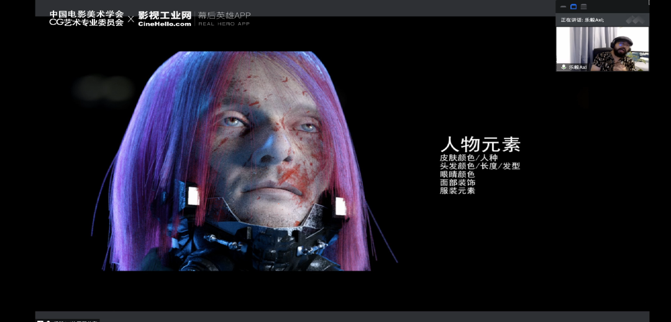The width and height of the screenshot is (671, 322).
Task: Click the 中国电影美术学会 logo in the header
Action: (86, 19)
